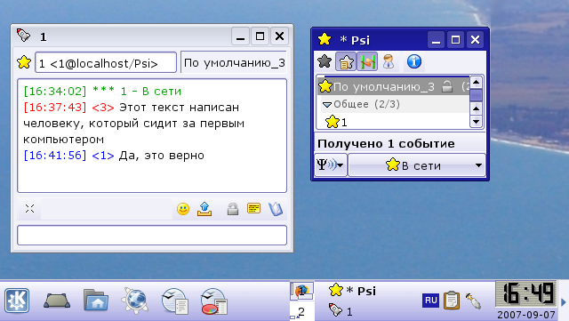Click the Получено 1 событие event notice

coord(386,144)
